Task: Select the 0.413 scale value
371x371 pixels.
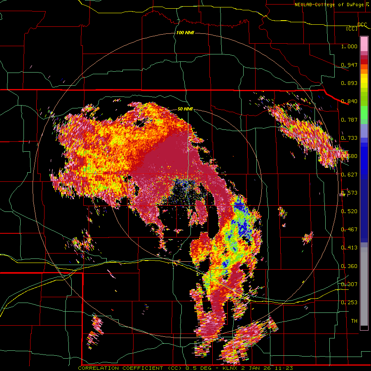Action: [x=349, y=248]
